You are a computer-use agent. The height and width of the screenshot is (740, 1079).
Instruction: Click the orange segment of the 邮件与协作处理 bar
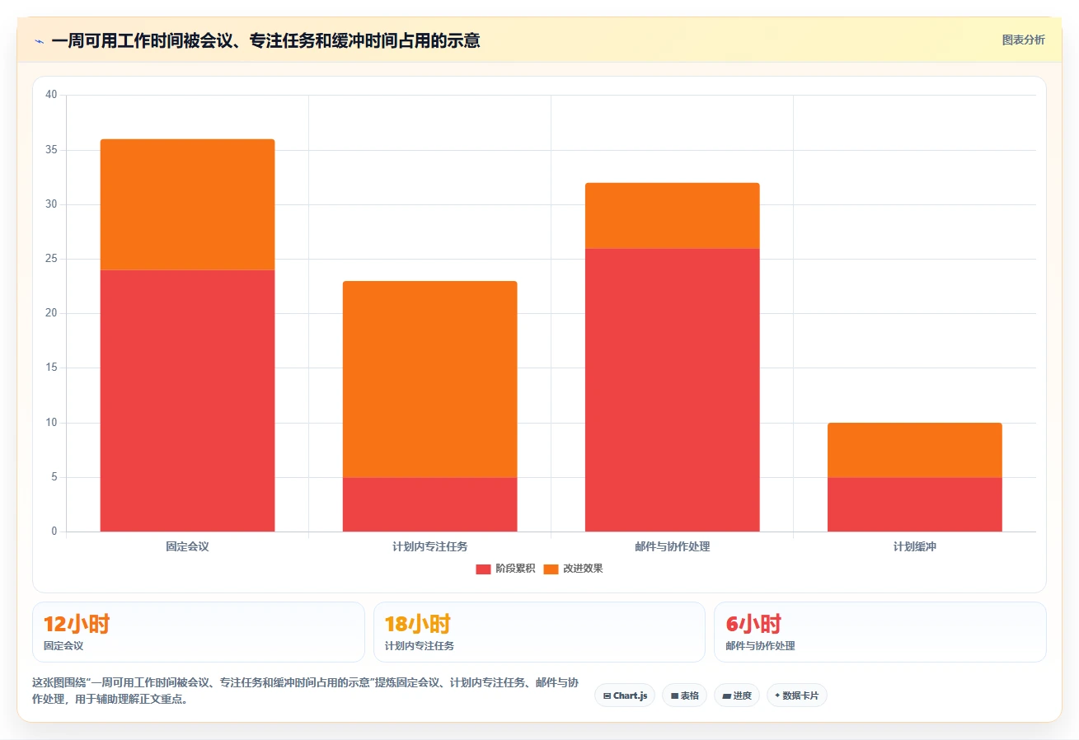click(x=672, y=215)
